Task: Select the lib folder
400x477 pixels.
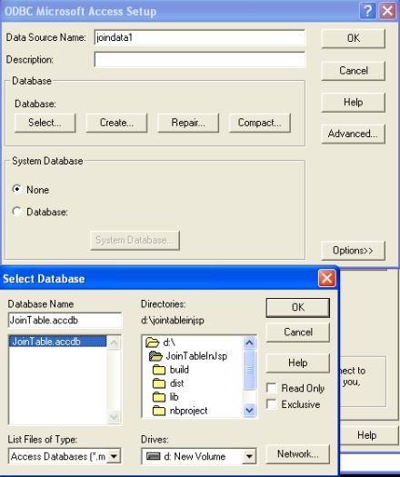Action: click(x=174, y=397)
